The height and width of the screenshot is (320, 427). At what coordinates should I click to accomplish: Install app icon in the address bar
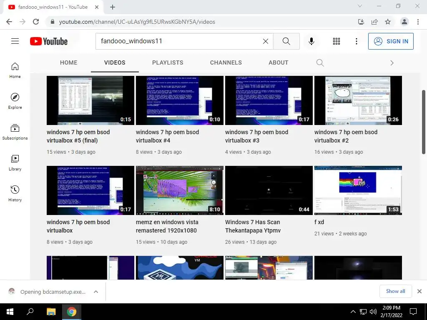coord(361,22)
